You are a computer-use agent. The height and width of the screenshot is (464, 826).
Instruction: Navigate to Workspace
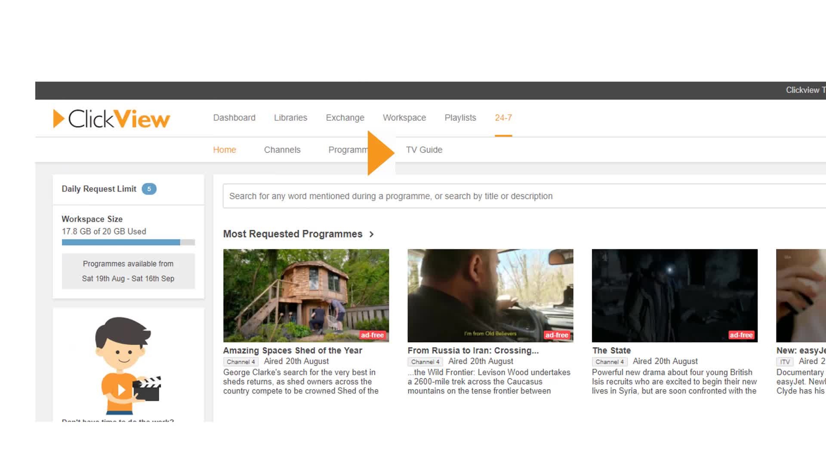tap(404, 118)
